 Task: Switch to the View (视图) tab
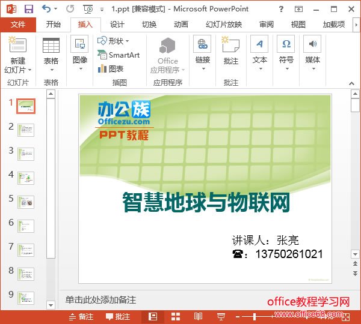coord(298,25)
